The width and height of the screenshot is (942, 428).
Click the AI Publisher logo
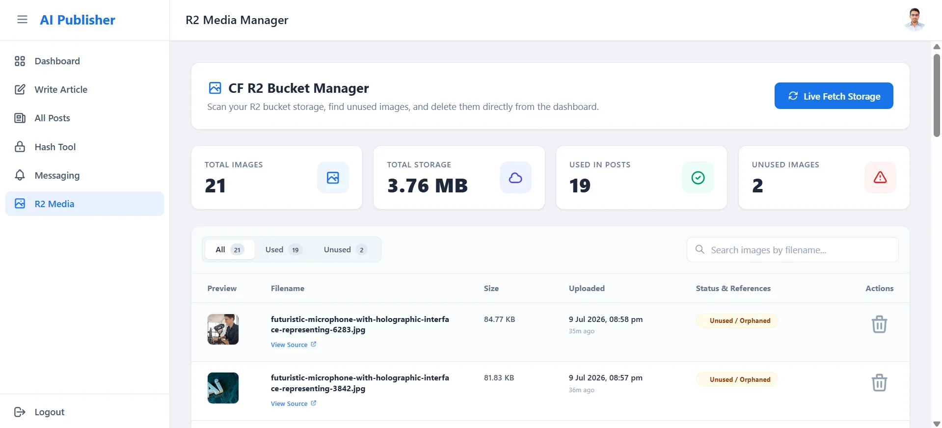[78, 20]
